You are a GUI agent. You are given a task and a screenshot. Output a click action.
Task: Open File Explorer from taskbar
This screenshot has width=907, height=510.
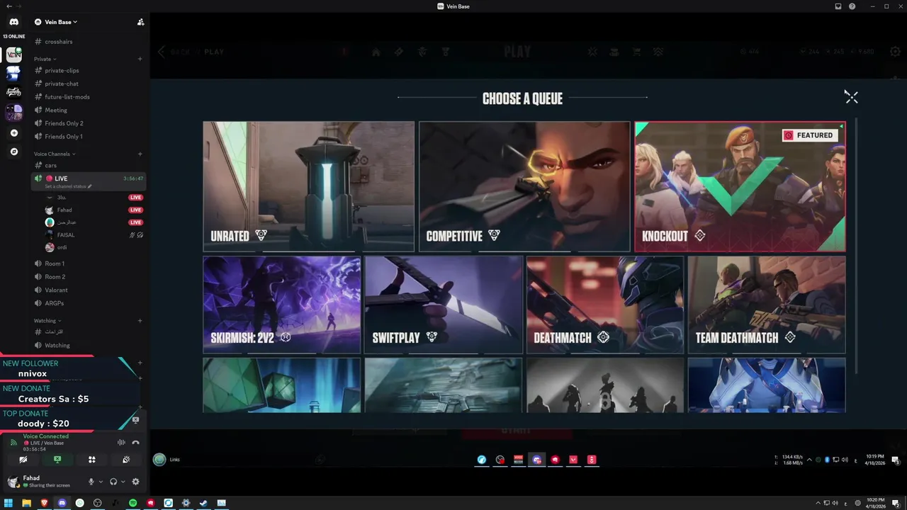click(x=26, y=503)
